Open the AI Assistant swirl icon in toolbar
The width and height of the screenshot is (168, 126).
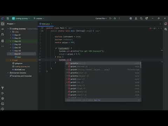(131, 18)
